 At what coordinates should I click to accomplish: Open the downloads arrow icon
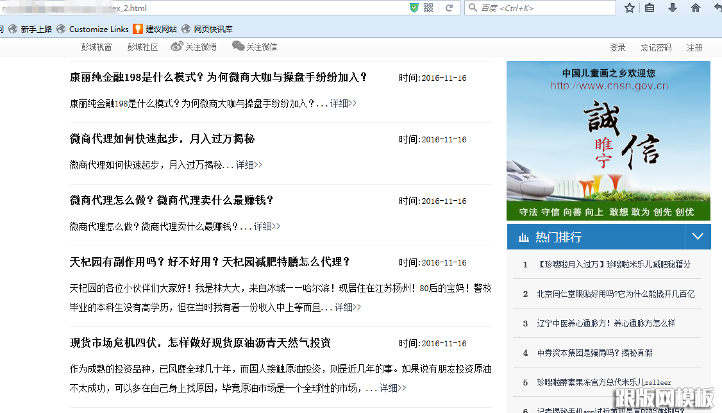[x=673, y=8]
